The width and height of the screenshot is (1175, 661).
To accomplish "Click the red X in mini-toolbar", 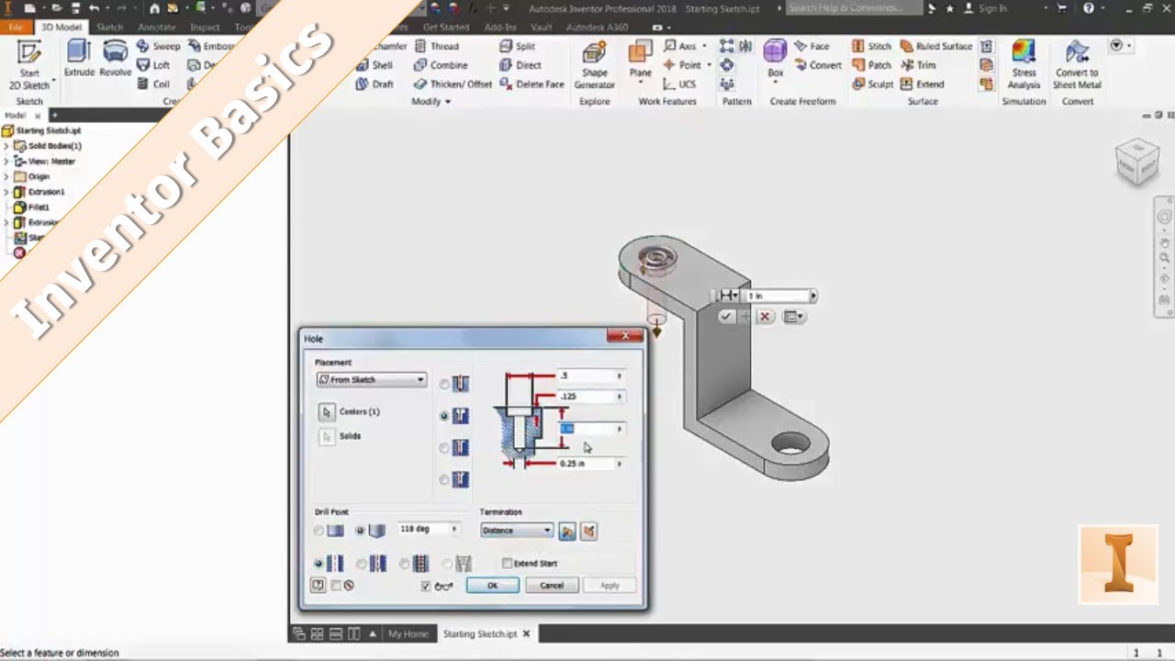I will pyautogui.click(x=764, y=317).
